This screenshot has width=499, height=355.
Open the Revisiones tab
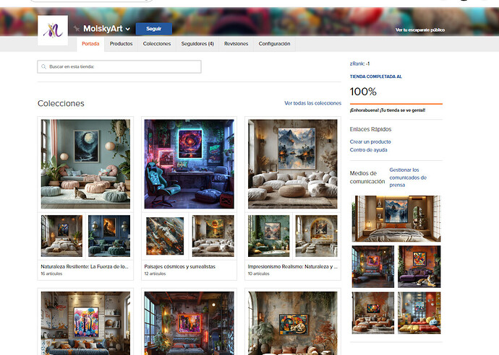coord(236,44)
